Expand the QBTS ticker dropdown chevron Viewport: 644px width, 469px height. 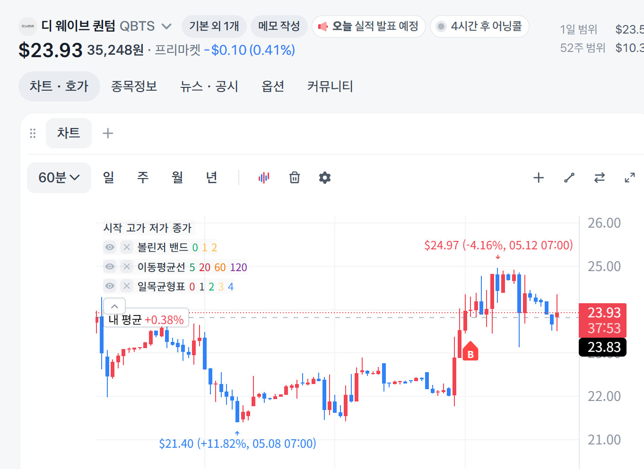pyautogui.click(x=166, y=26)
